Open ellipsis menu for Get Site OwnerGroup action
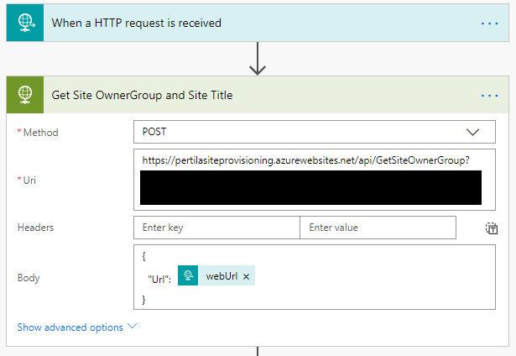Image resolution: width=516 pixels, height=356 pixels. (489, 95)
